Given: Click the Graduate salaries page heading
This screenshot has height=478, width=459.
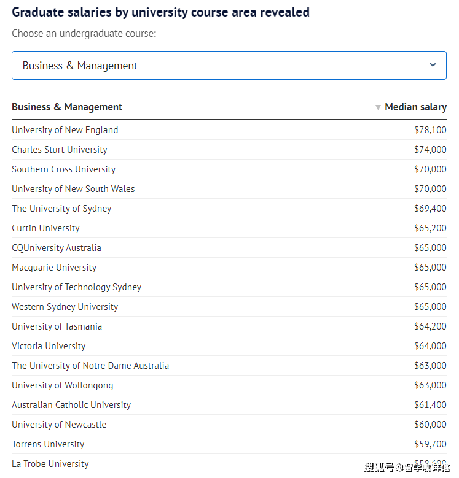Looking at the screenshot, I should click(x=160, y=12).
